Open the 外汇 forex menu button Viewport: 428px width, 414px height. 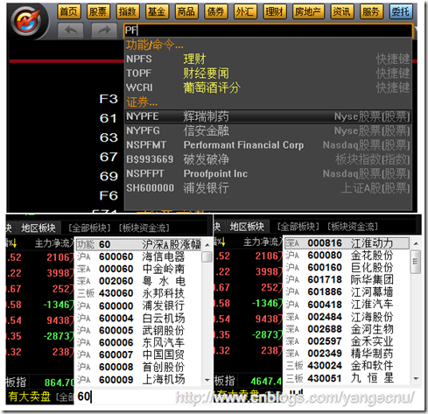(245, 11)
